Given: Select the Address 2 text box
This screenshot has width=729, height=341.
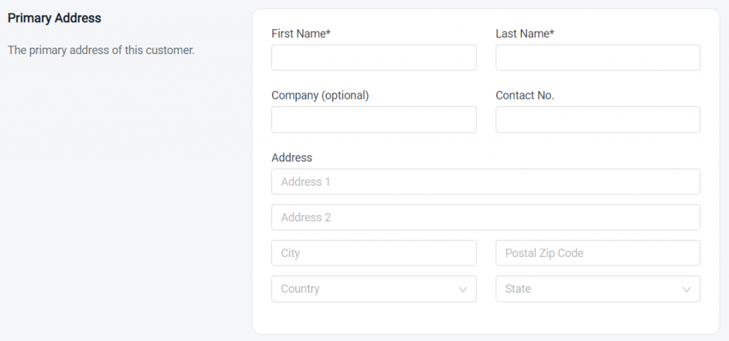Looking at the screenshot, I should click(x=486, y=217).
